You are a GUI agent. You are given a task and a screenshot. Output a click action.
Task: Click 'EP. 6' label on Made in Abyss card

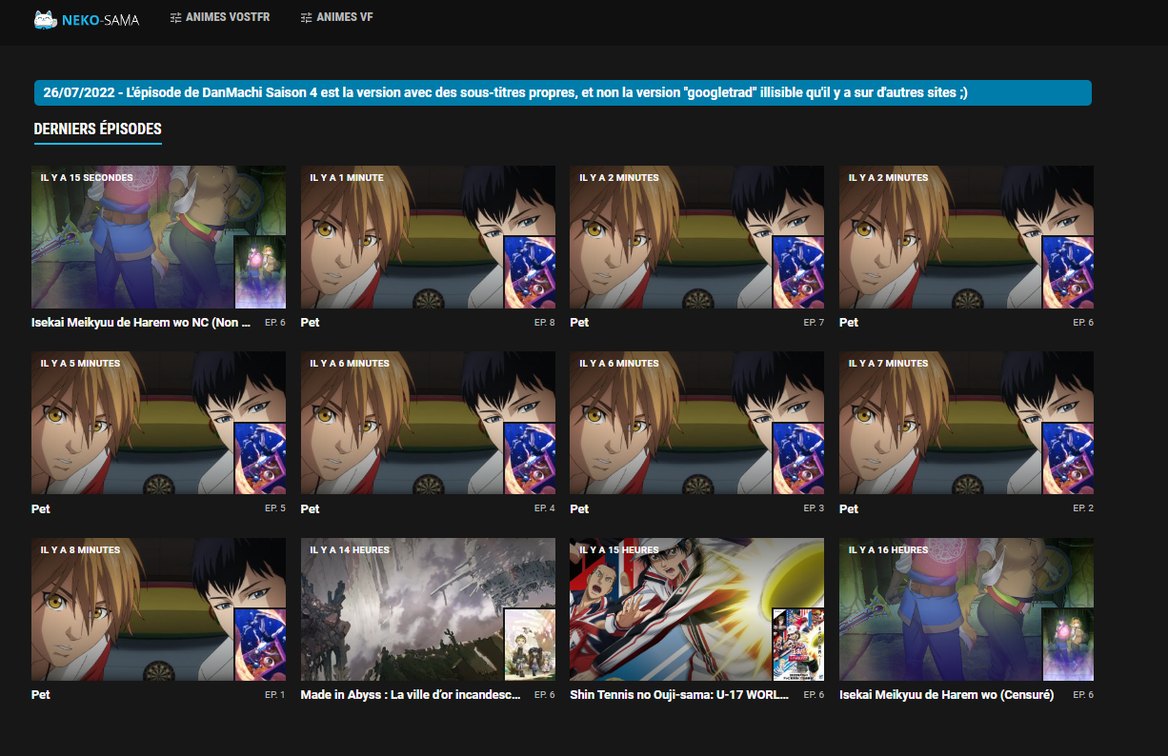click(545, 695)
